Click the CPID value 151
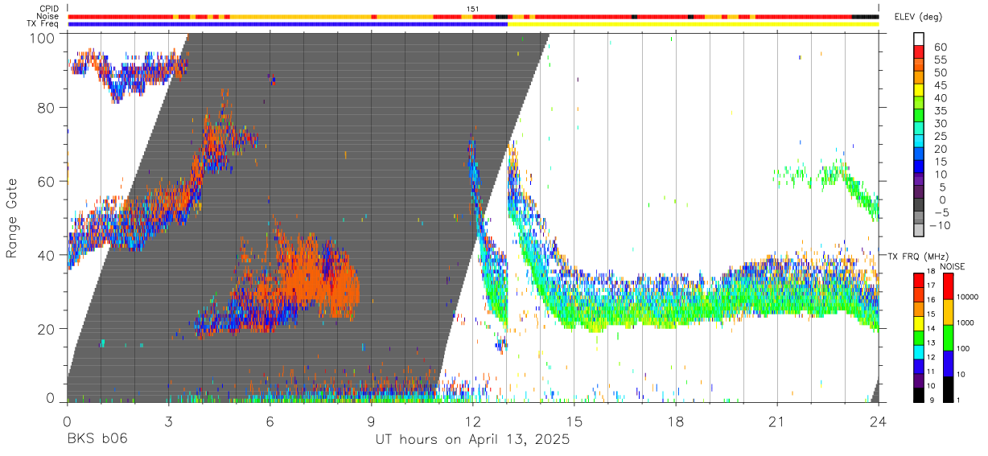 (473, 9)
